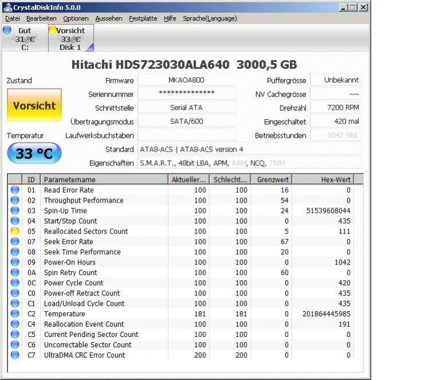This screenshot has height=380, width=440.
Task: Click the Übertragungsmodus field SATA/600
Action: coord(186,121)
